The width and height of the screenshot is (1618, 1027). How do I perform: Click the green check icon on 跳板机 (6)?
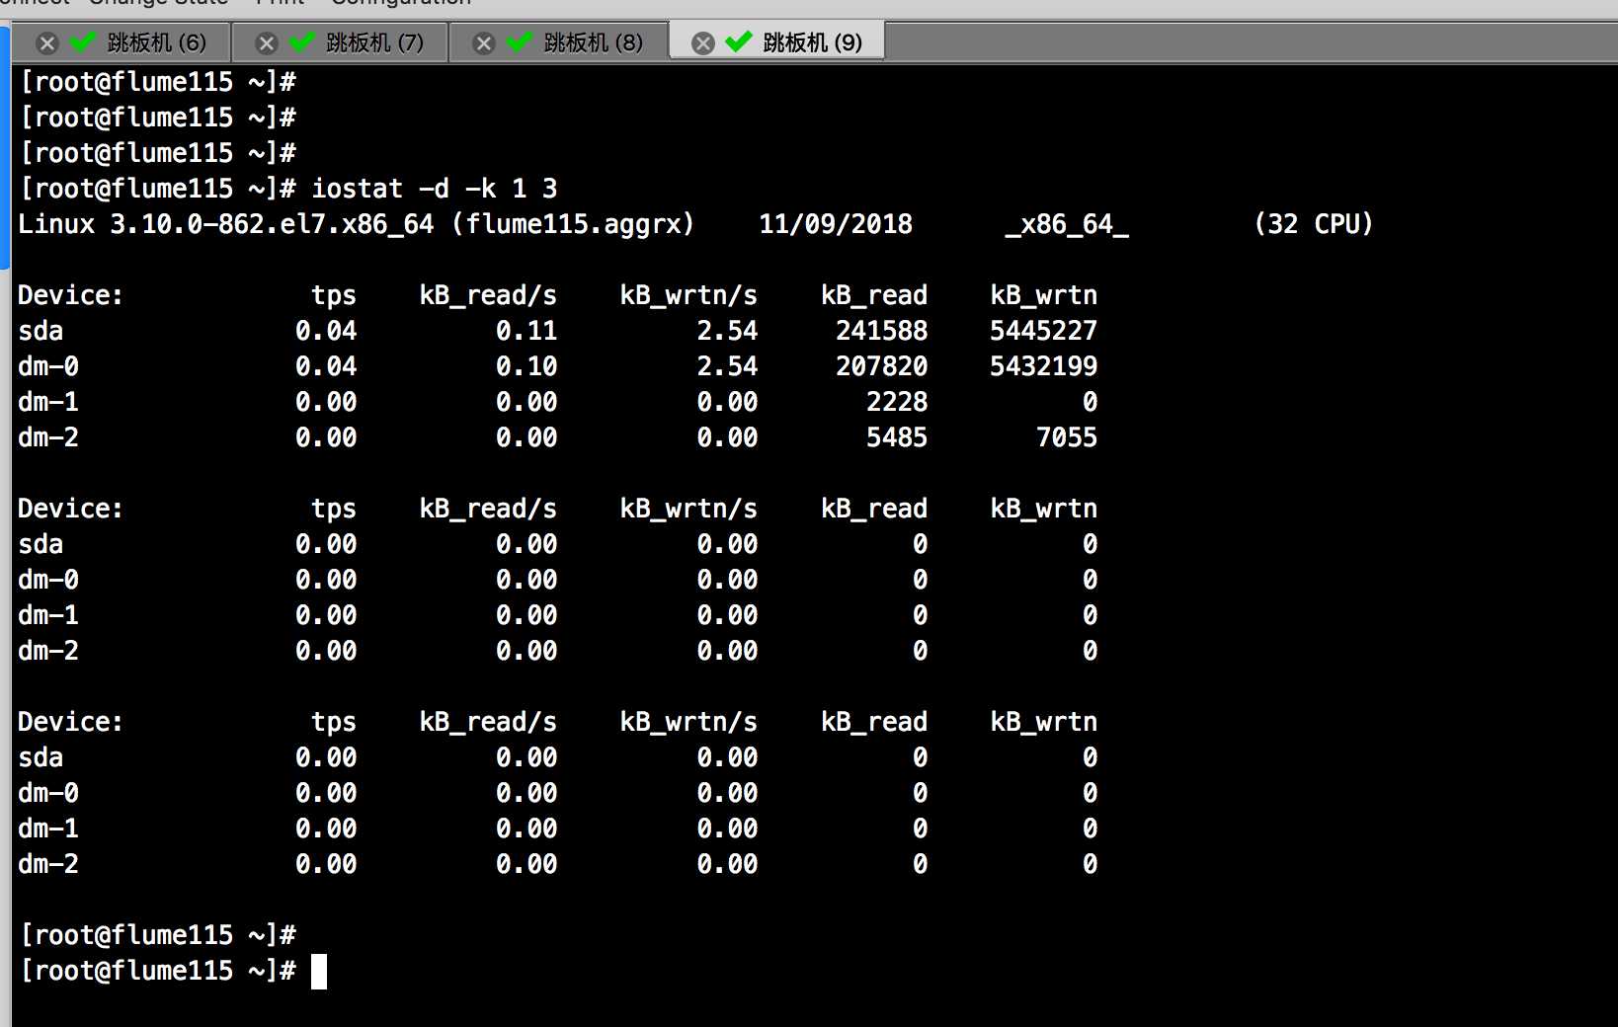pyautogui.click(x=84, y=41)
